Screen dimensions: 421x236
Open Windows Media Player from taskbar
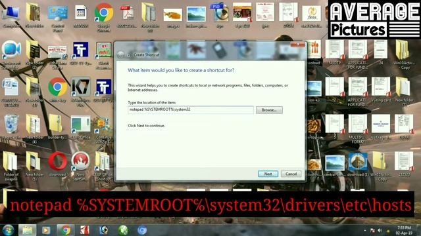coord(46,230)
